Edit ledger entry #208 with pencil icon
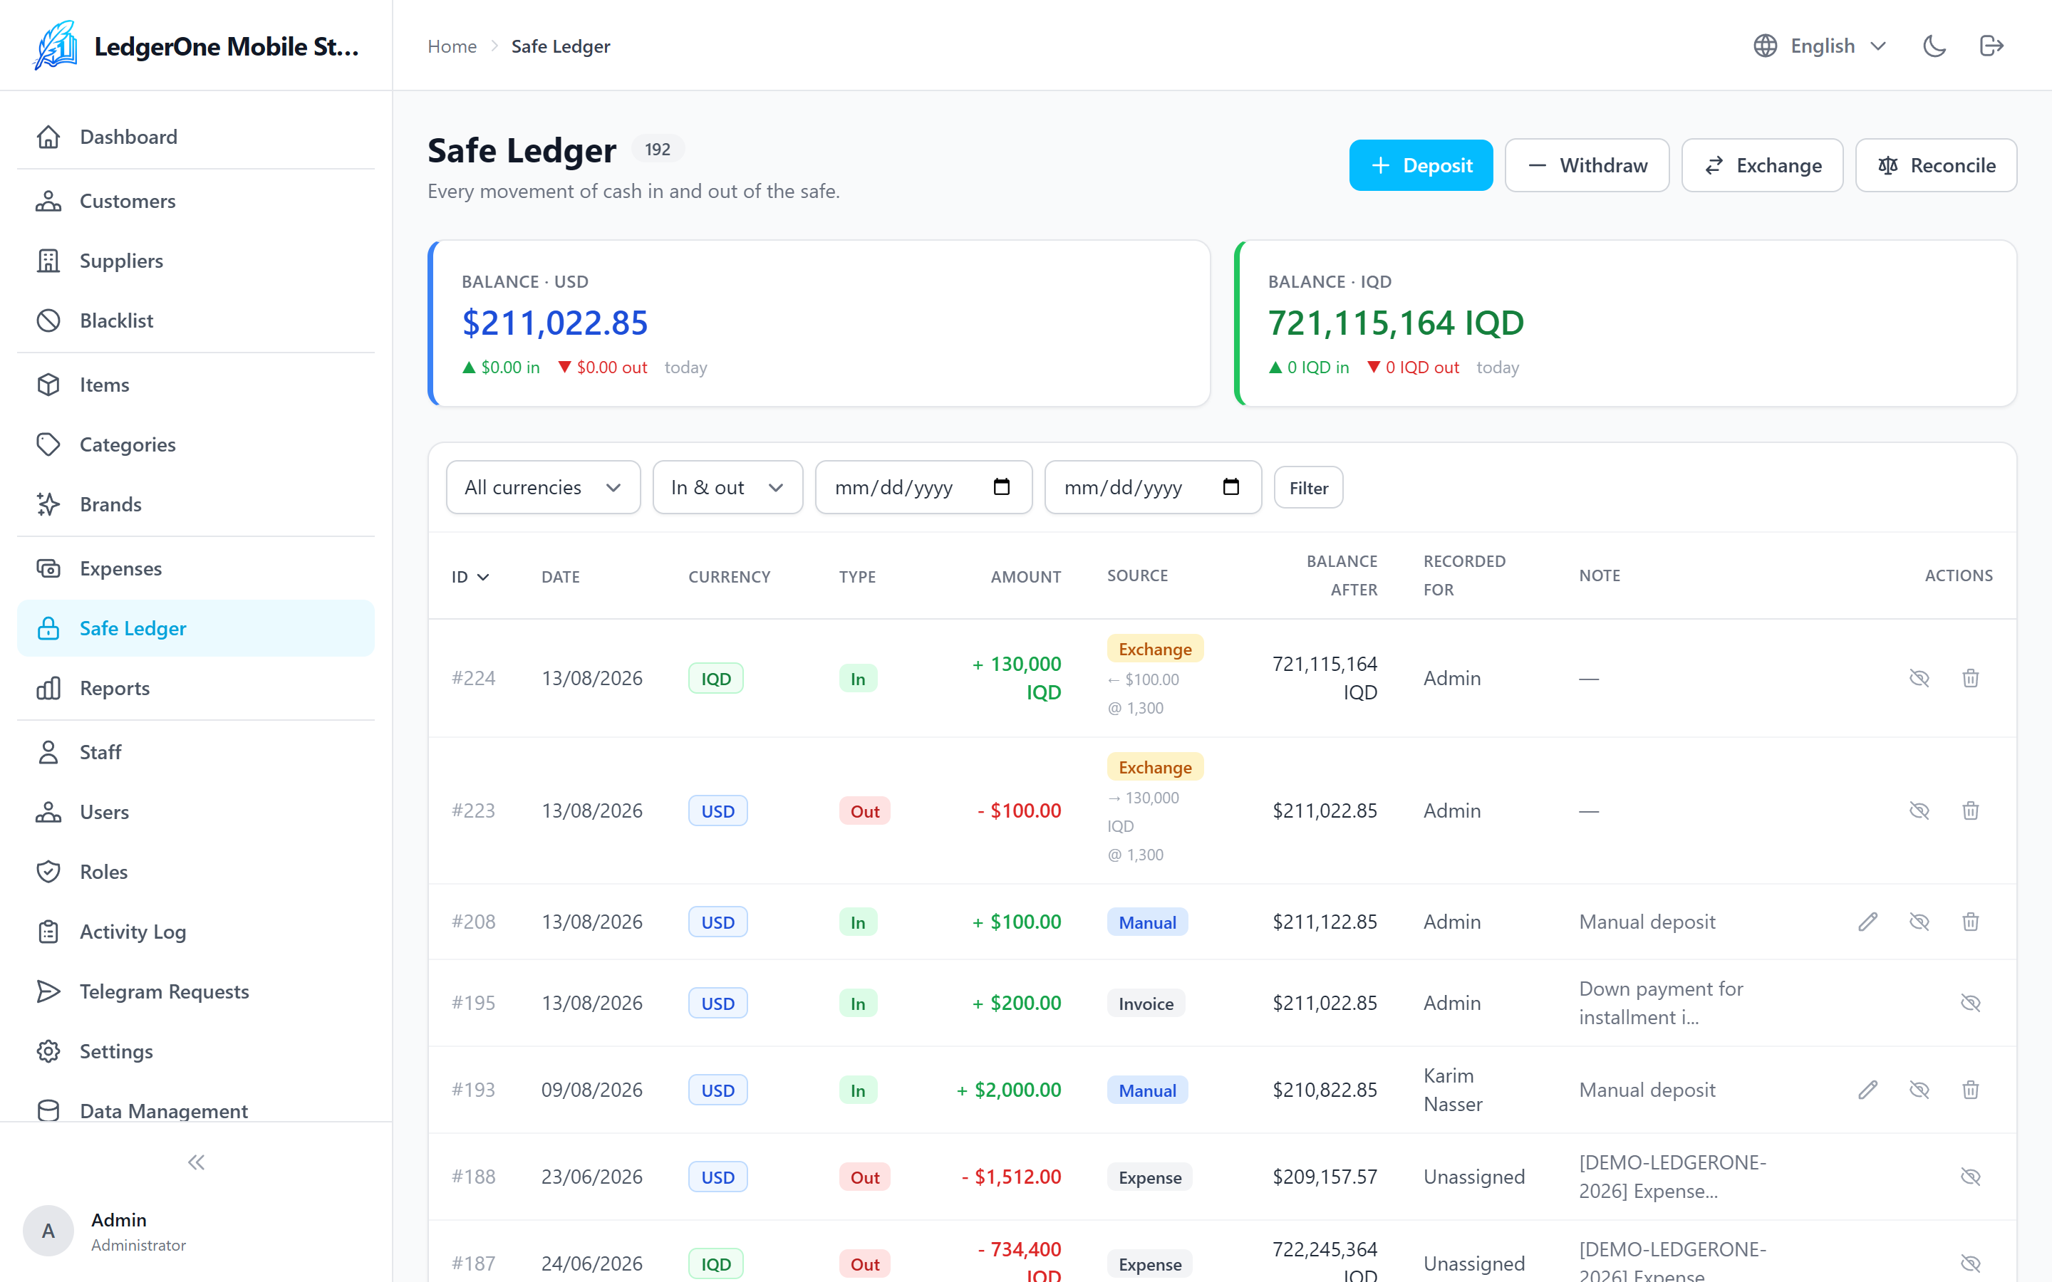The width and height of the screenshot is (2052, 1282). coord(1867,921)
